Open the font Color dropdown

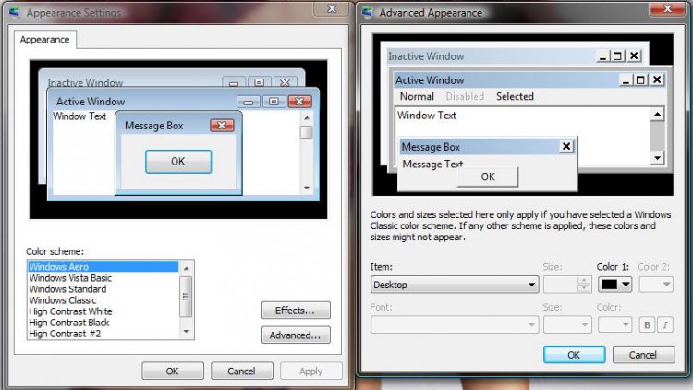(614, 325)
